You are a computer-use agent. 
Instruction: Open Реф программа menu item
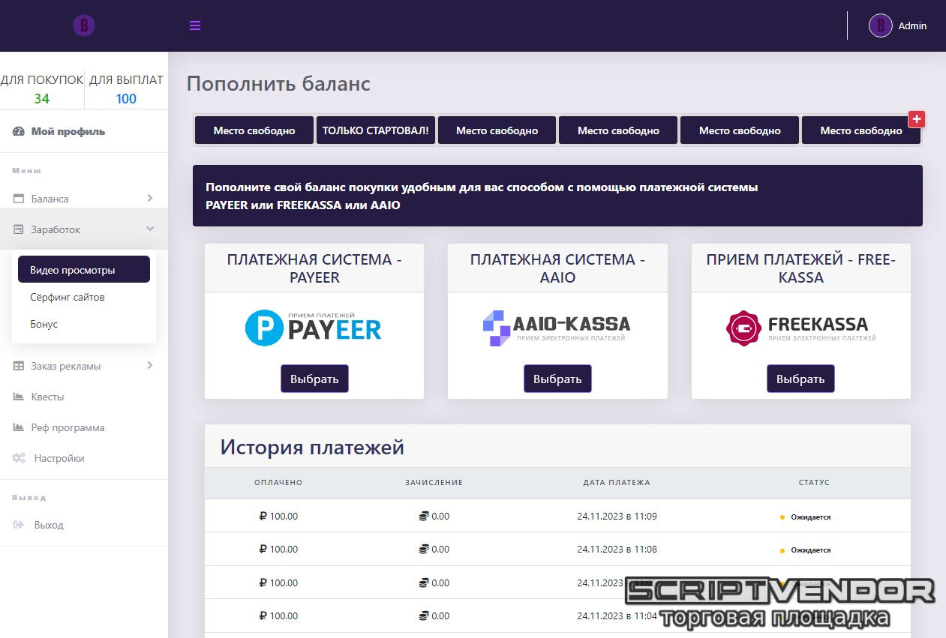[x=68, y=427]
